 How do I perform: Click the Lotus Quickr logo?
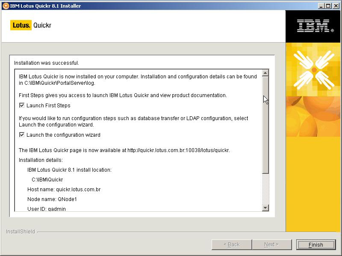pyautogui.click(x=31, y=25)
